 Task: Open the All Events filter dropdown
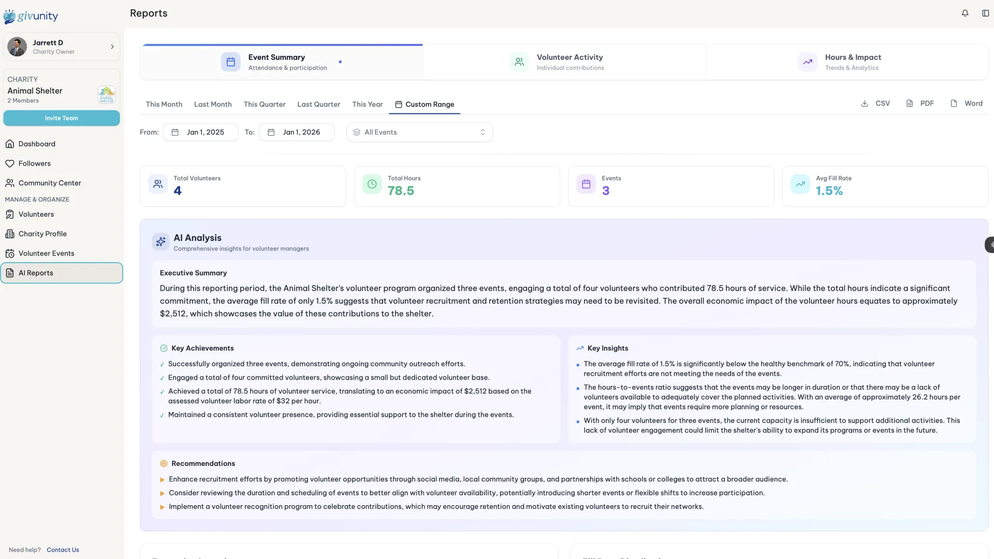tap(419, 132)
